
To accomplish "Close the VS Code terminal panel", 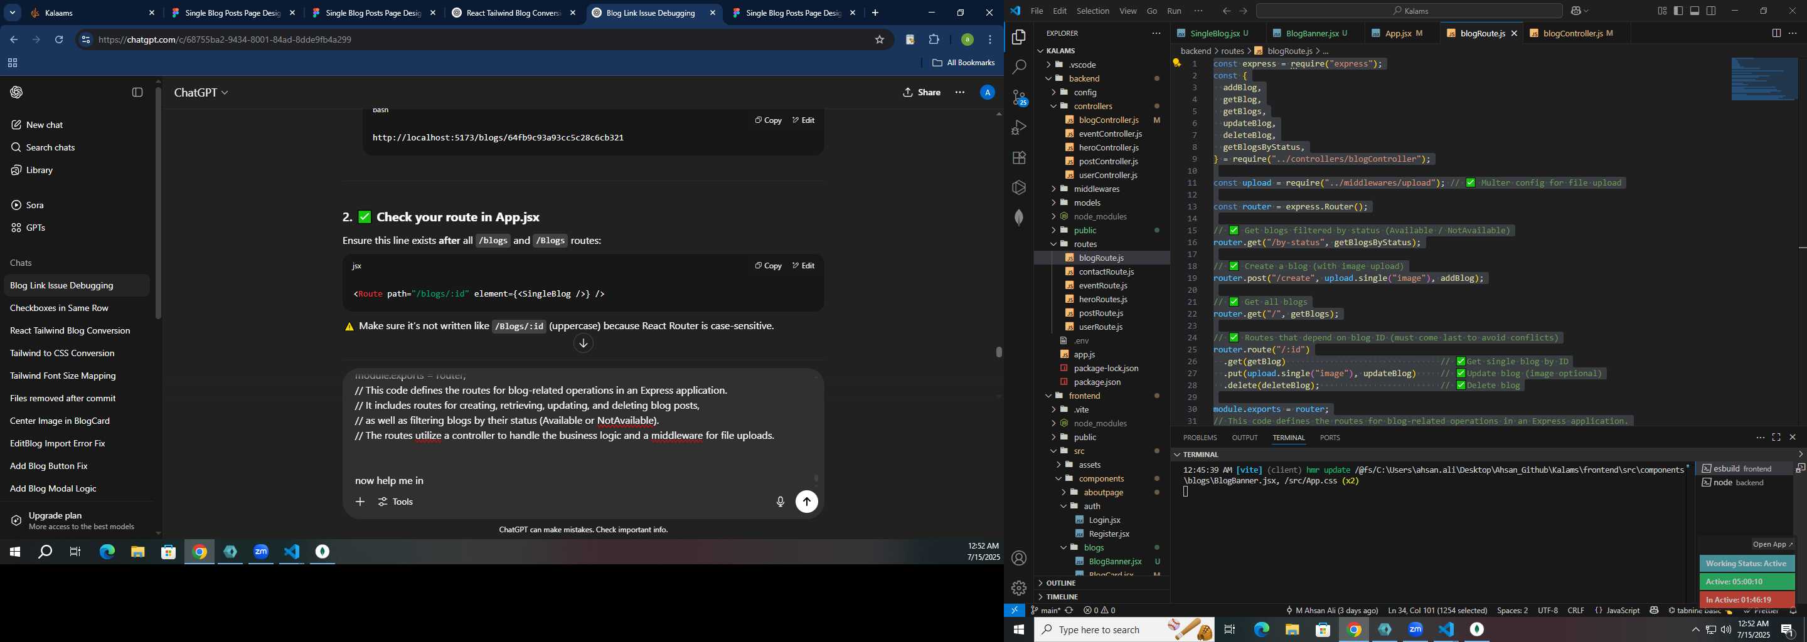I will coord(1793,438).
